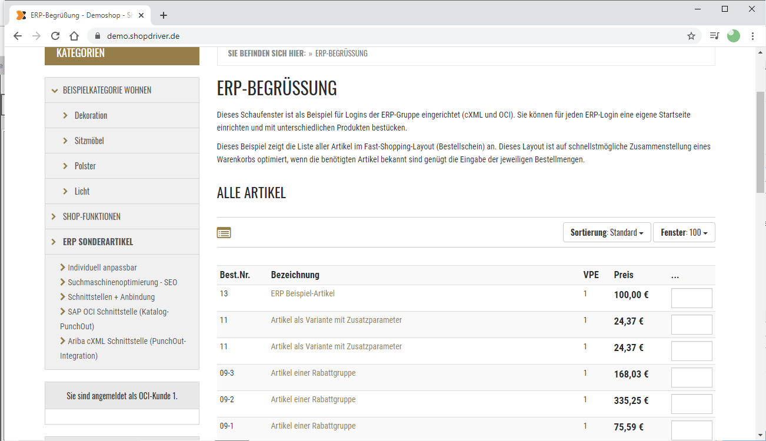This screenshot has height=441, width=766.
Task: Open Chrome three-dot menu
Action: (752, 36)
